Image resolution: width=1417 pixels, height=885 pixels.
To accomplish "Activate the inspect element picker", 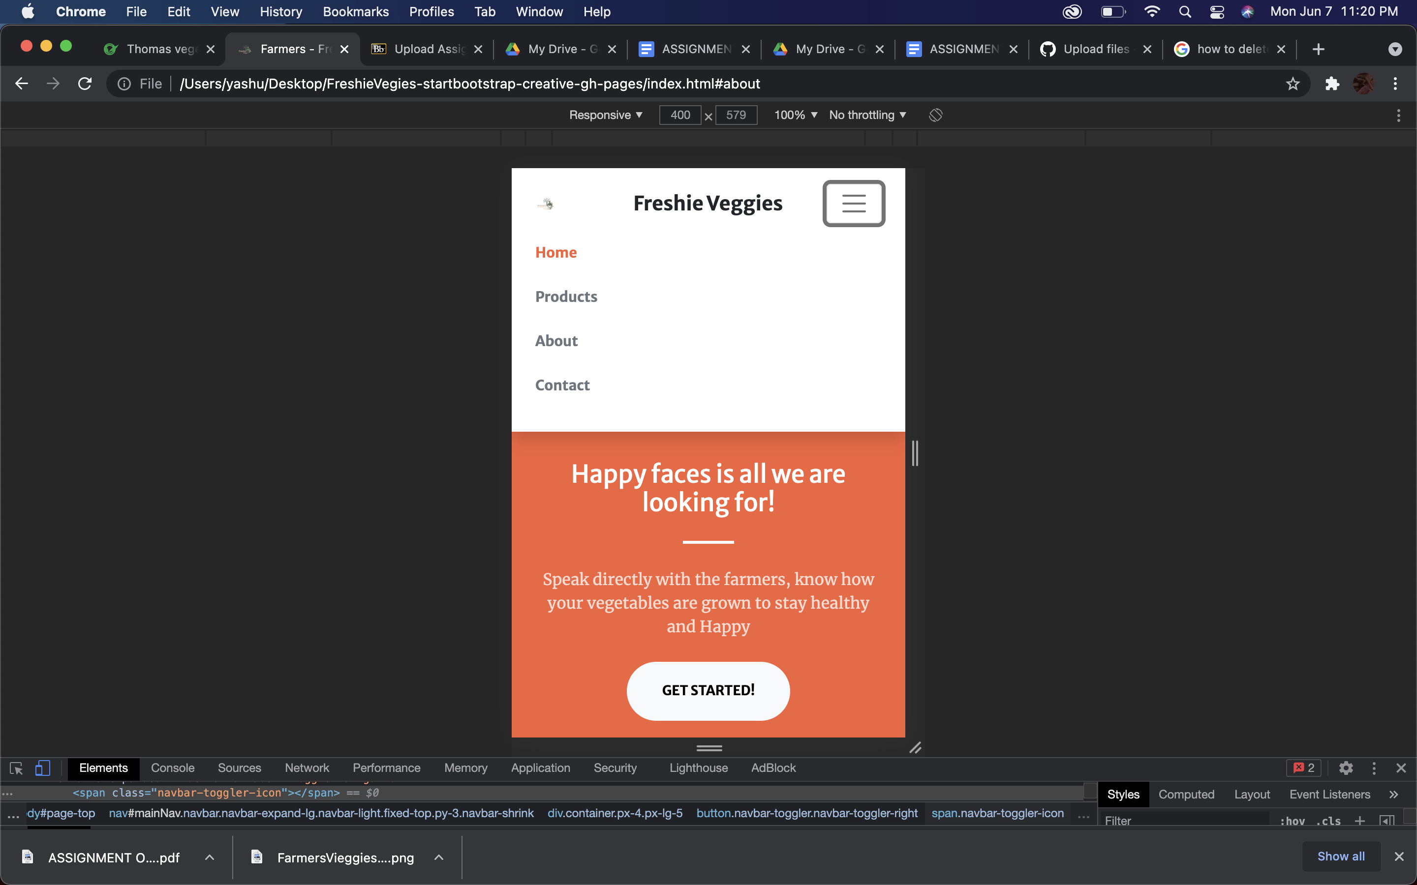I will coord(16,768).
